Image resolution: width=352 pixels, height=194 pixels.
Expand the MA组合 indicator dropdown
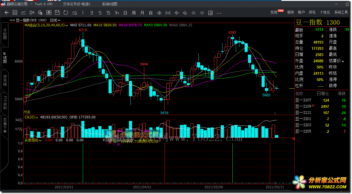tap(46, 25)
